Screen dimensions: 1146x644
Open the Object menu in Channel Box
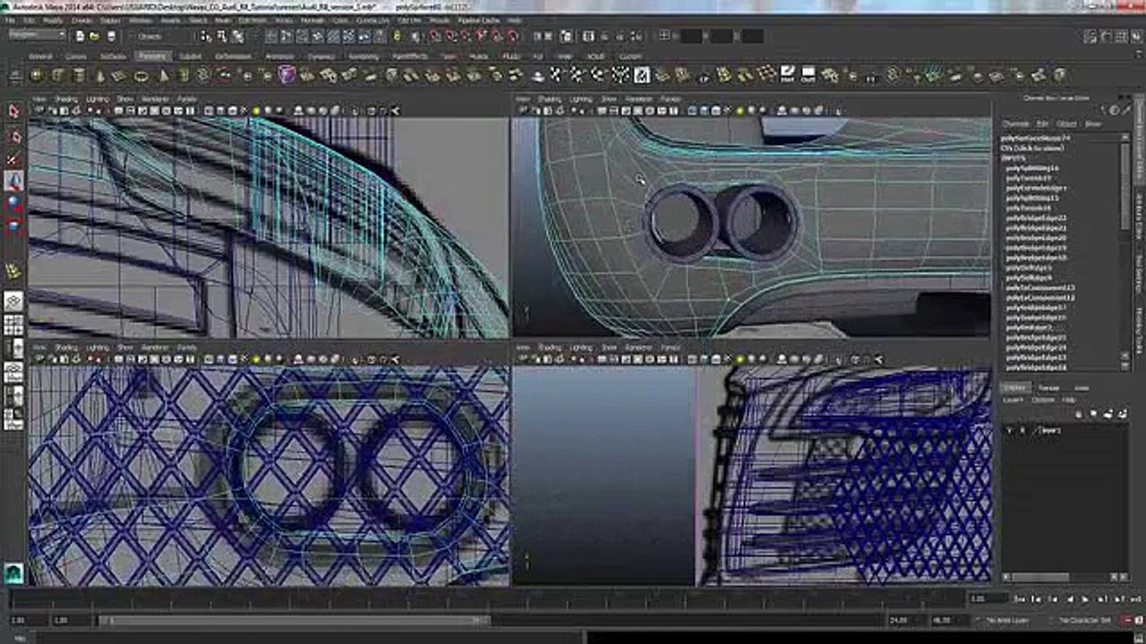pyautogui.click(x=1067, y=123)
